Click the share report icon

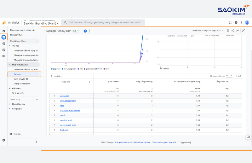233,30
